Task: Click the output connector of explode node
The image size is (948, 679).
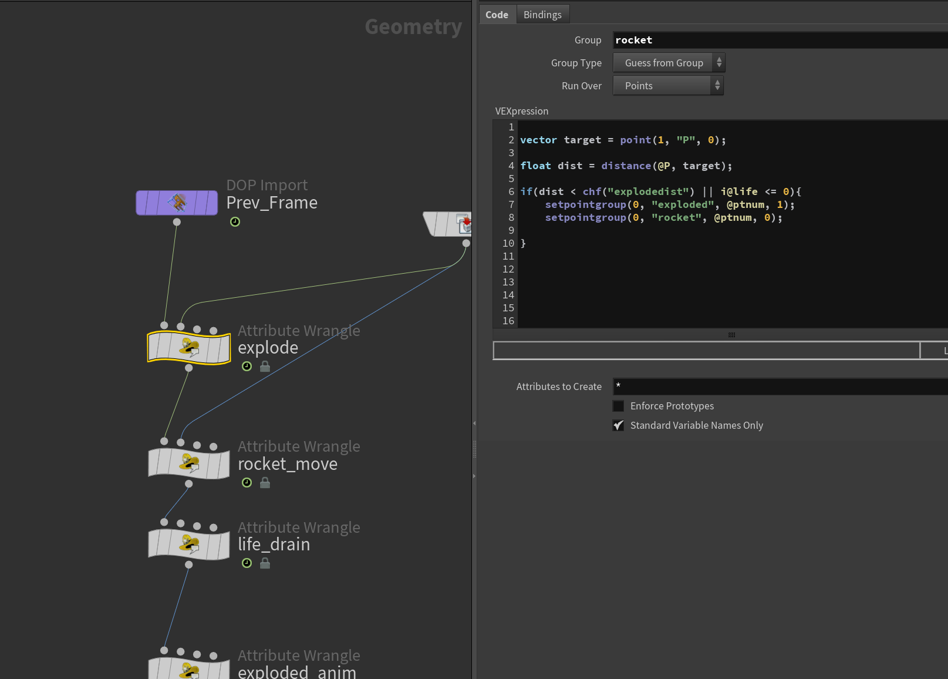Action: (x=188, y=368)
